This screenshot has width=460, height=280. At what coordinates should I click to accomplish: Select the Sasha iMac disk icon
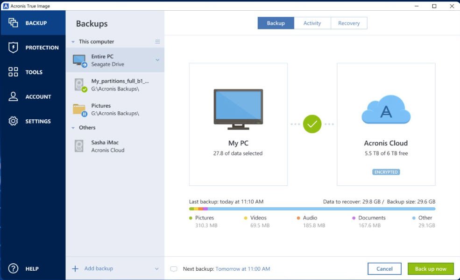79,146
